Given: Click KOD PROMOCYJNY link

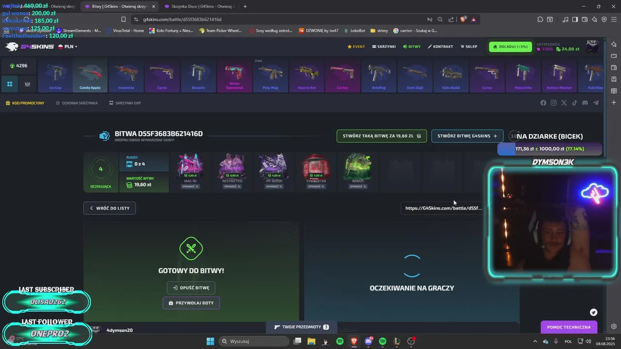Looking at the screenshot, I should coord(25,103).
